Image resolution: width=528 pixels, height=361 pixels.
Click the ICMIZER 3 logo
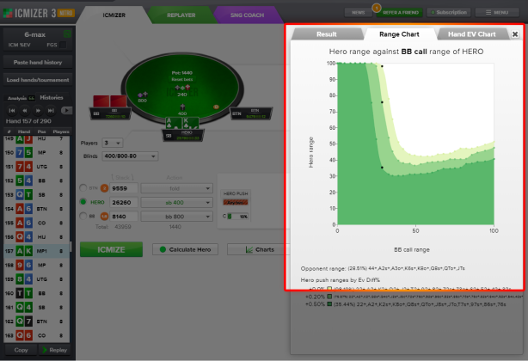click(39, 13)
